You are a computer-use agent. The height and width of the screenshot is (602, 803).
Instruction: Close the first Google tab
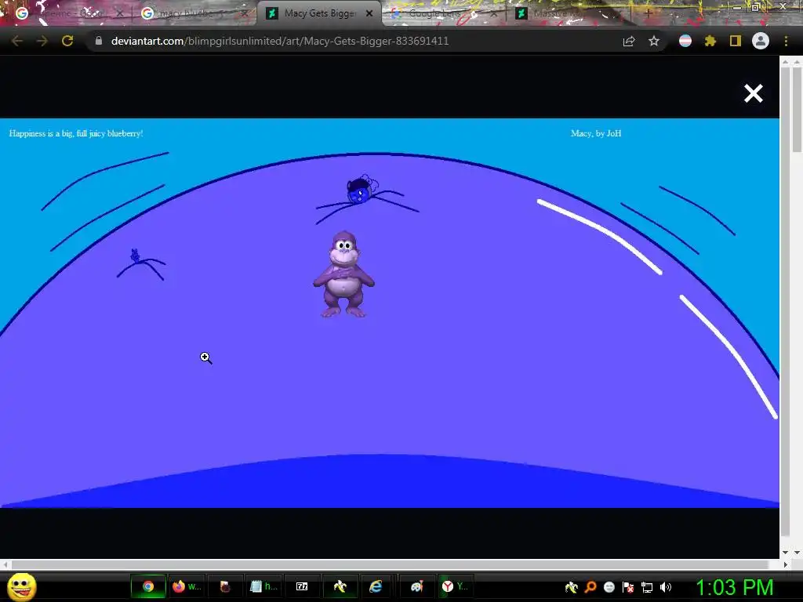120,14
